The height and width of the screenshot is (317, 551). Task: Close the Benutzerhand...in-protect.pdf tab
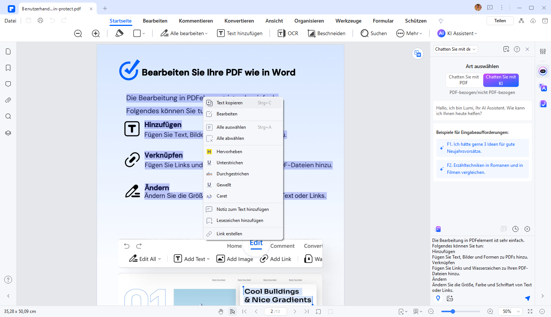tap(91, 9)
